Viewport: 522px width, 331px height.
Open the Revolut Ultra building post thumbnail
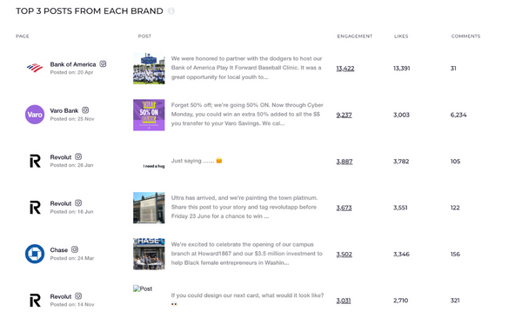click(149, 208)
